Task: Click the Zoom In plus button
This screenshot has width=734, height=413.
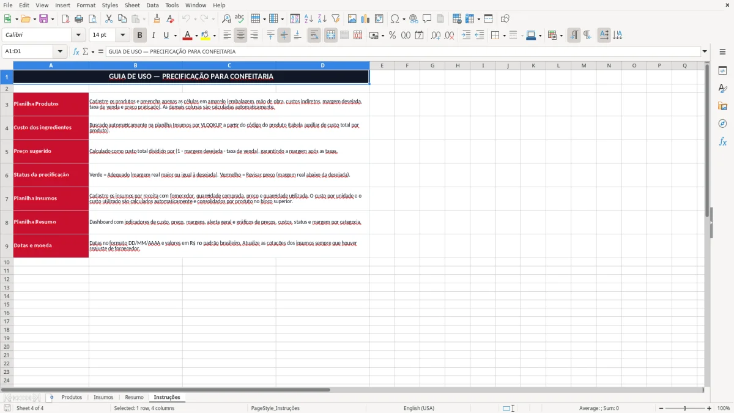Action: tap(709, 408)
